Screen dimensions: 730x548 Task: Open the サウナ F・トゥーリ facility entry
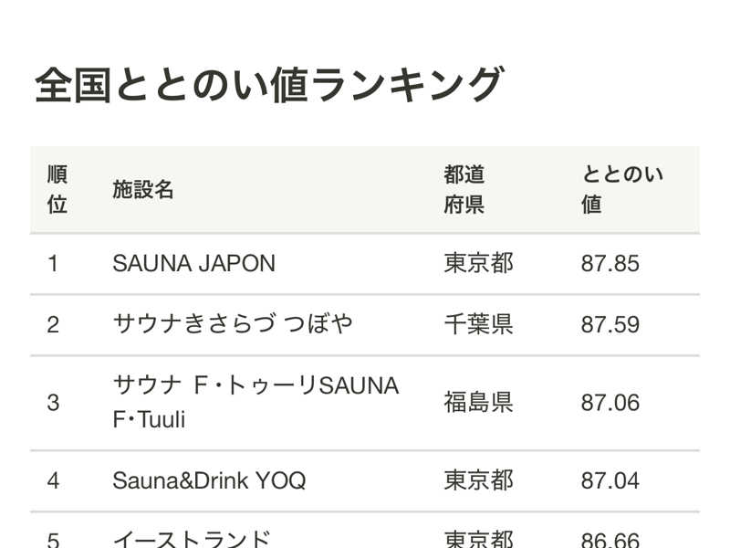coord(255,402)
